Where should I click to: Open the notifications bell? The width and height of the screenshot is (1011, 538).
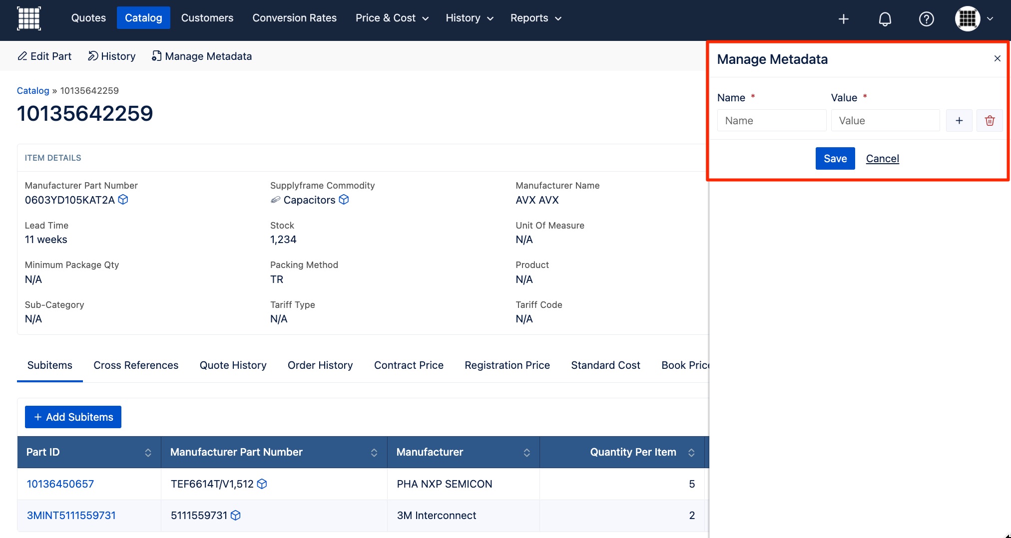click(x=885, y=19)
